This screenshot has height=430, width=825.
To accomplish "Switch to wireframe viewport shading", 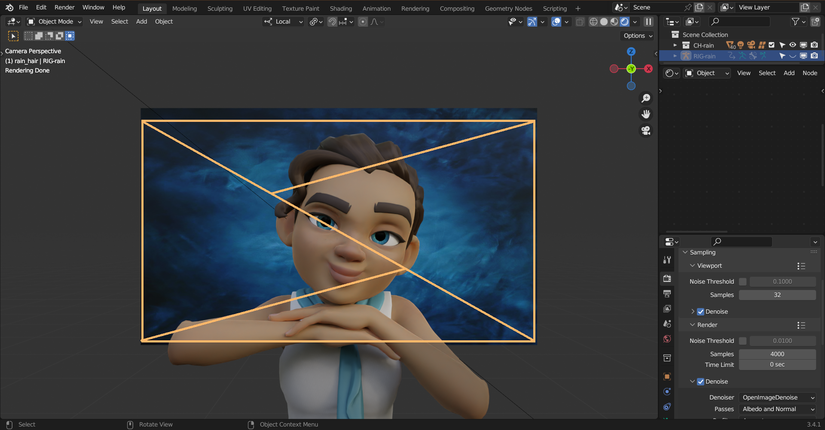I will tap(593, 22).
